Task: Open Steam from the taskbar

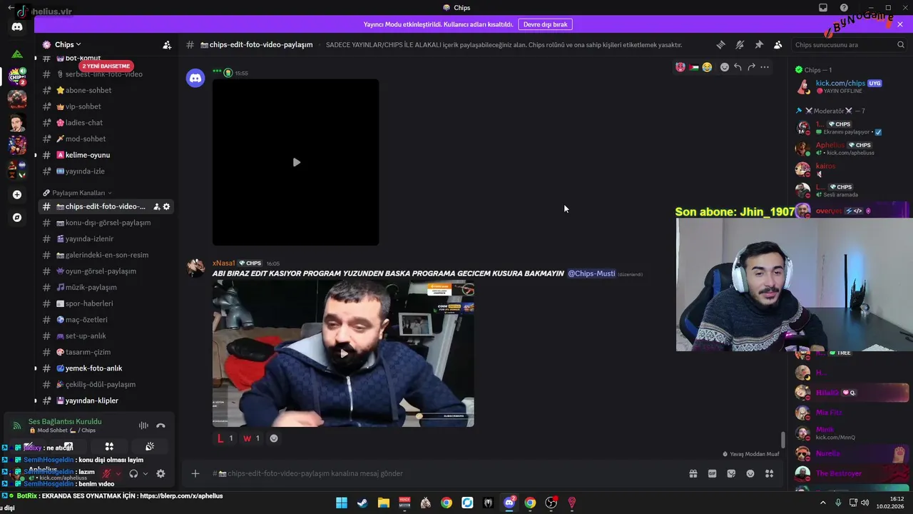Action: point(362,503)
